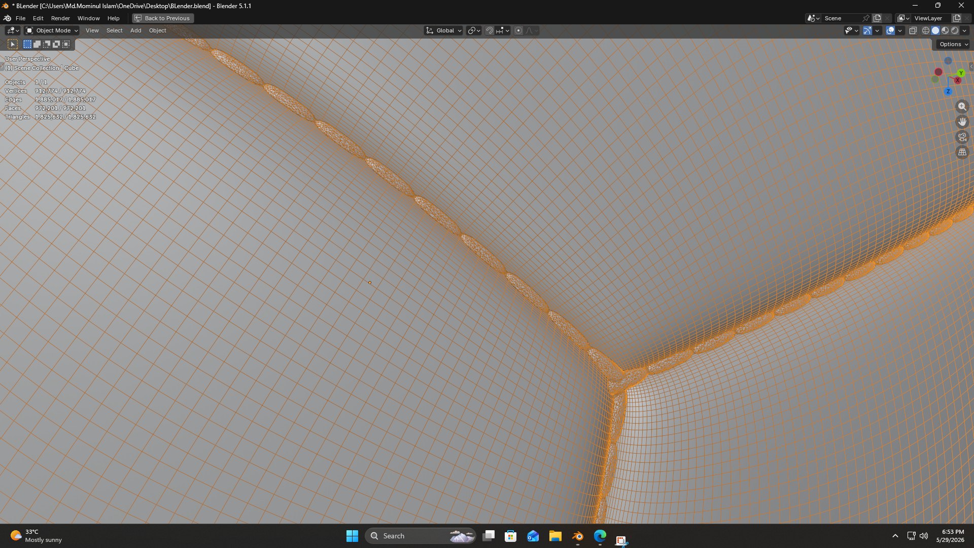Expand the Object Mode dropdown
The width and height of the screenshot is (974, 548).
click(x=52, y=30)
